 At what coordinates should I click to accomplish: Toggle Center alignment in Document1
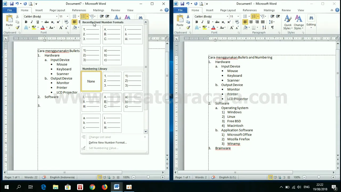pyautogui.click(x=251, y=22)
